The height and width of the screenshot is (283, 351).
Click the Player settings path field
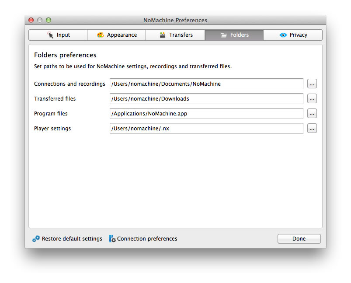tap(206, 129)
